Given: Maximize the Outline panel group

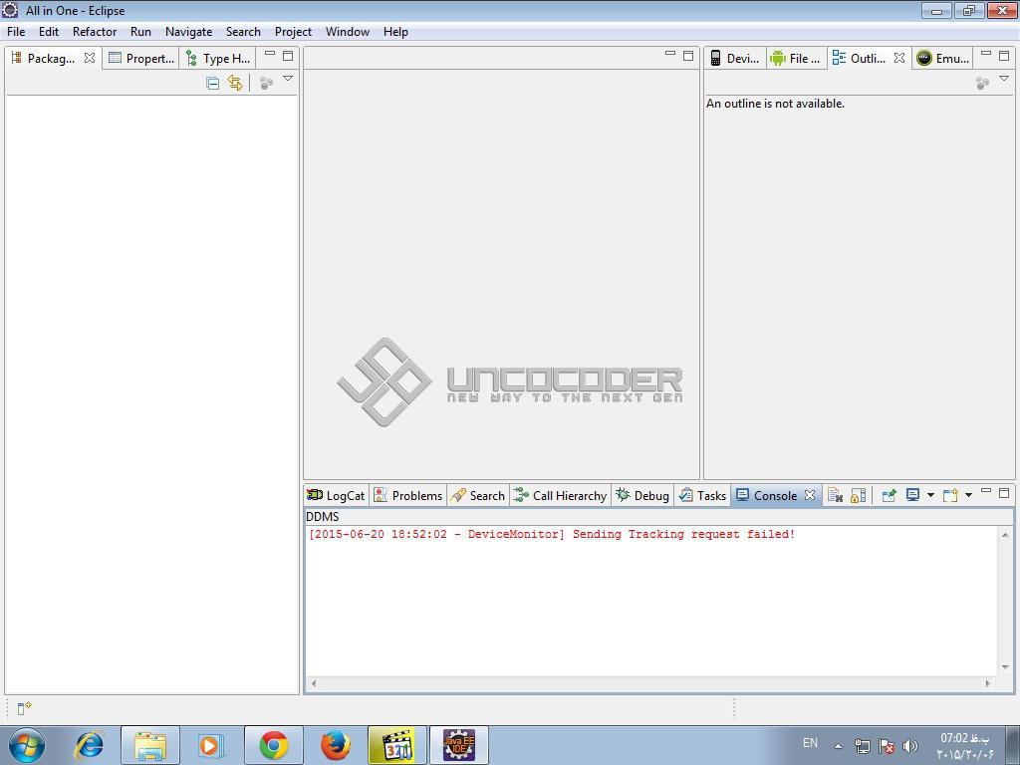Looking at the screenshot, I should pyautogui.click(x=1004, y=56).
